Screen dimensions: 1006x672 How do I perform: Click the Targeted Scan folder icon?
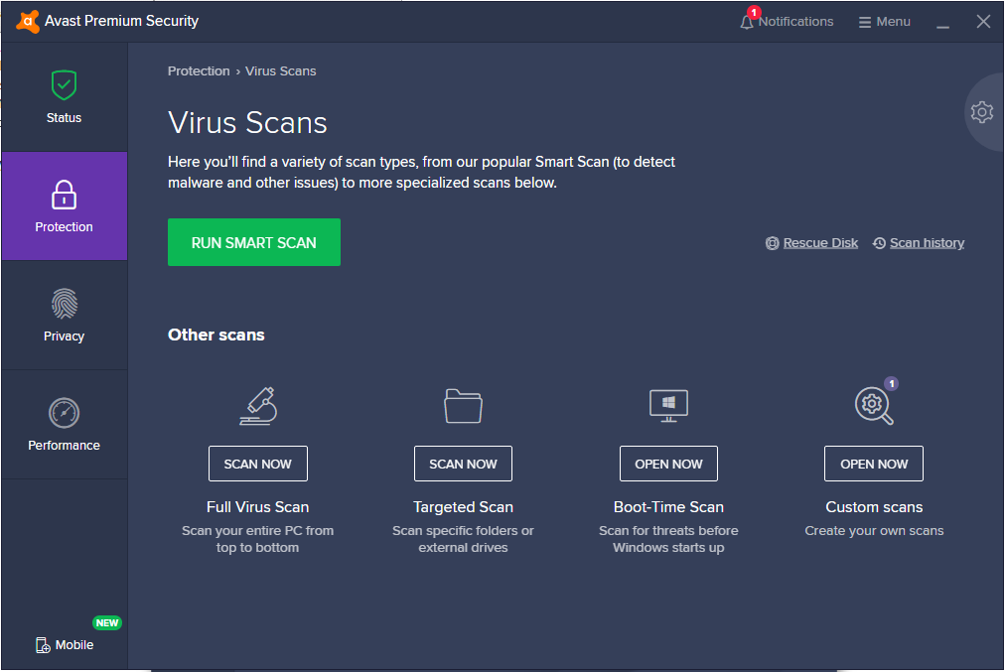(x=463, y=406)
